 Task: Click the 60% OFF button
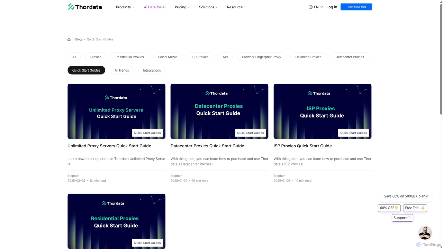point(389,208)
